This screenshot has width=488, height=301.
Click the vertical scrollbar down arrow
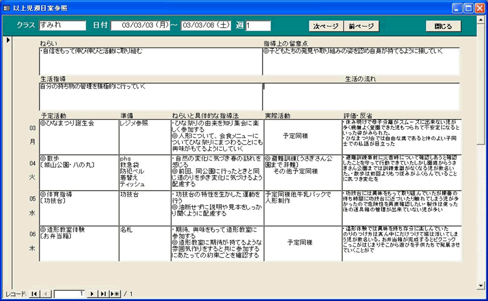pyautogui.click(x=481, y=285)
